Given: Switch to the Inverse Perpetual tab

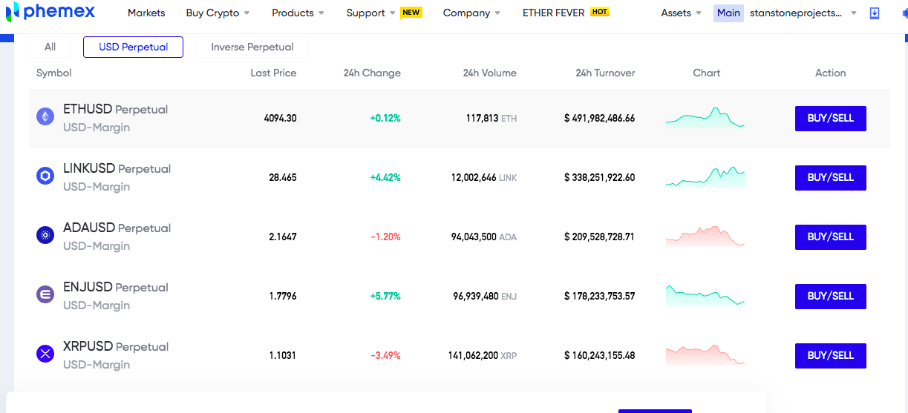Looking at the screenshot, I should pos(252,47).
